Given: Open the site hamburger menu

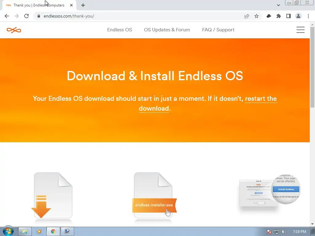Looking at the screenshot, I should (301, 30).
